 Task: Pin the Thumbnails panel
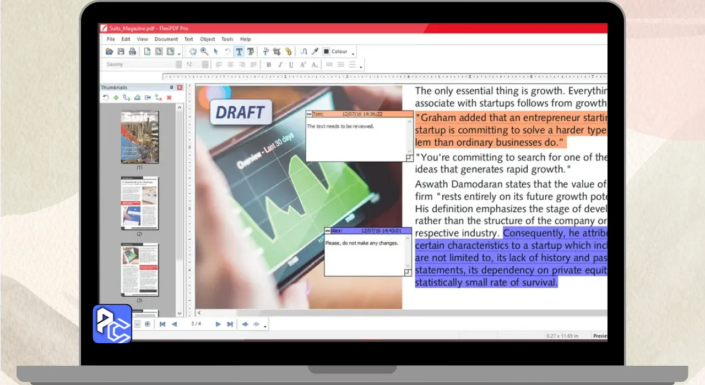171,87
